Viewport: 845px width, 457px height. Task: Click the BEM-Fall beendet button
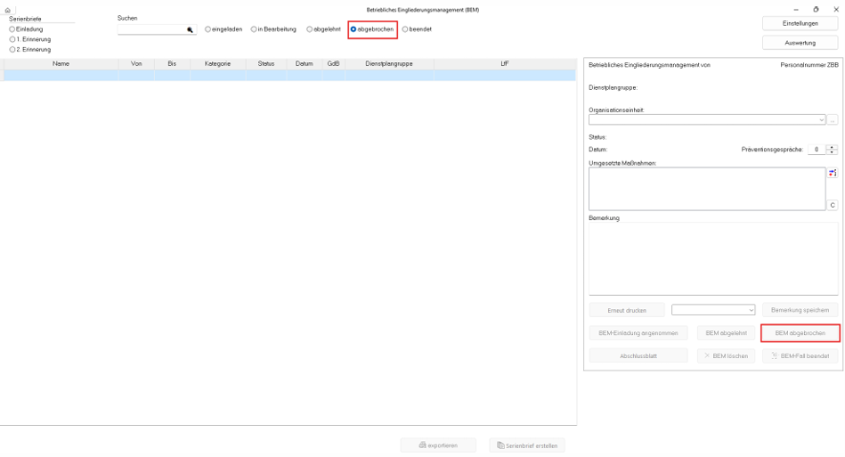coord(800,355)
